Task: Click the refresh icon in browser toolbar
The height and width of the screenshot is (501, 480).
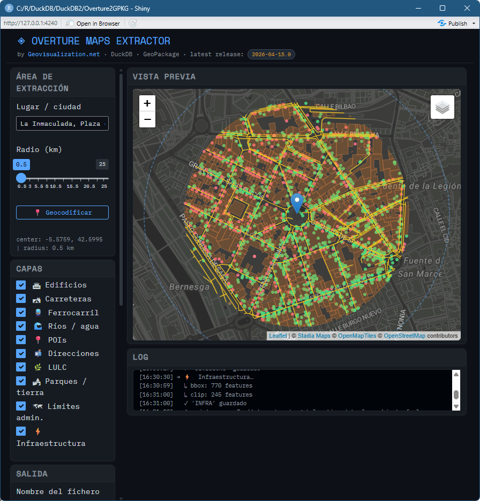Action: [x=132, y=23]
